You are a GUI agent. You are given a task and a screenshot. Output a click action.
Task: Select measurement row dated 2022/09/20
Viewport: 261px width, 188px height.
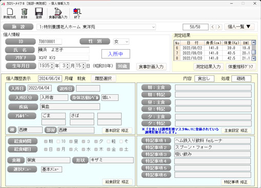click(x=213, y=53)
